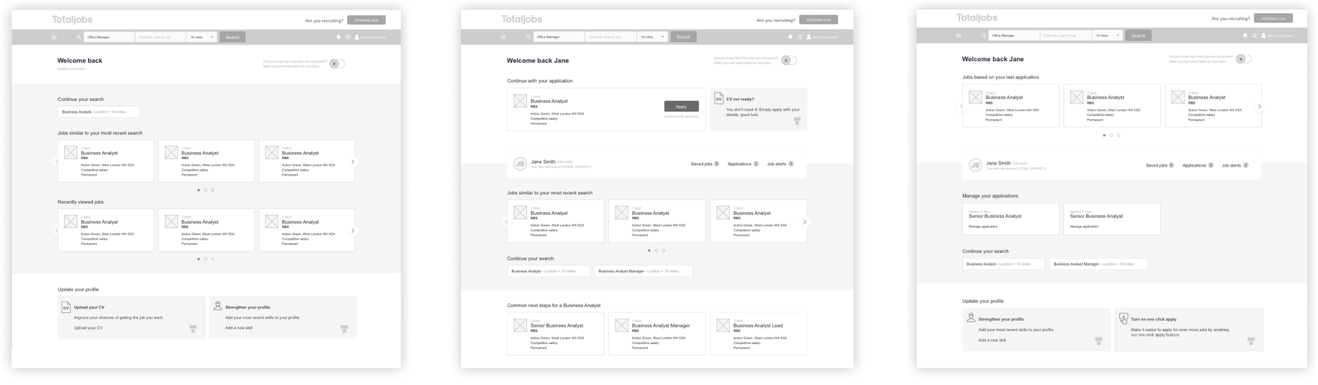Screen dimensions: 1318x385
Task: Open '10 miles' dropdown in left wireframe
Action: [x=202, y=38]
